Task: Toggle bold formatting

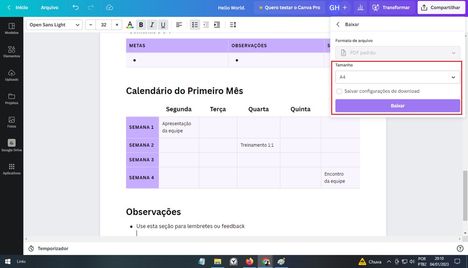Action: (x=141, y=25)
